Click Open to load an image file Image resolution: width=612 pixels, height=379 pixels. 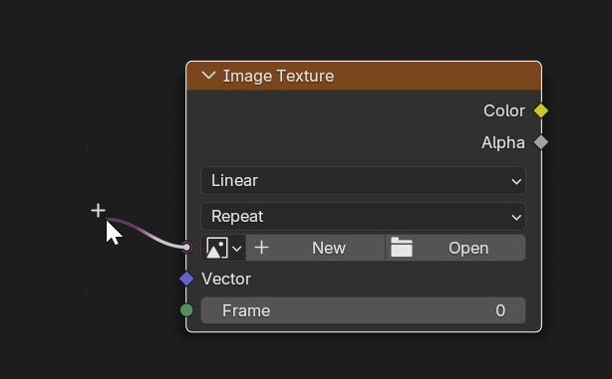456,248
